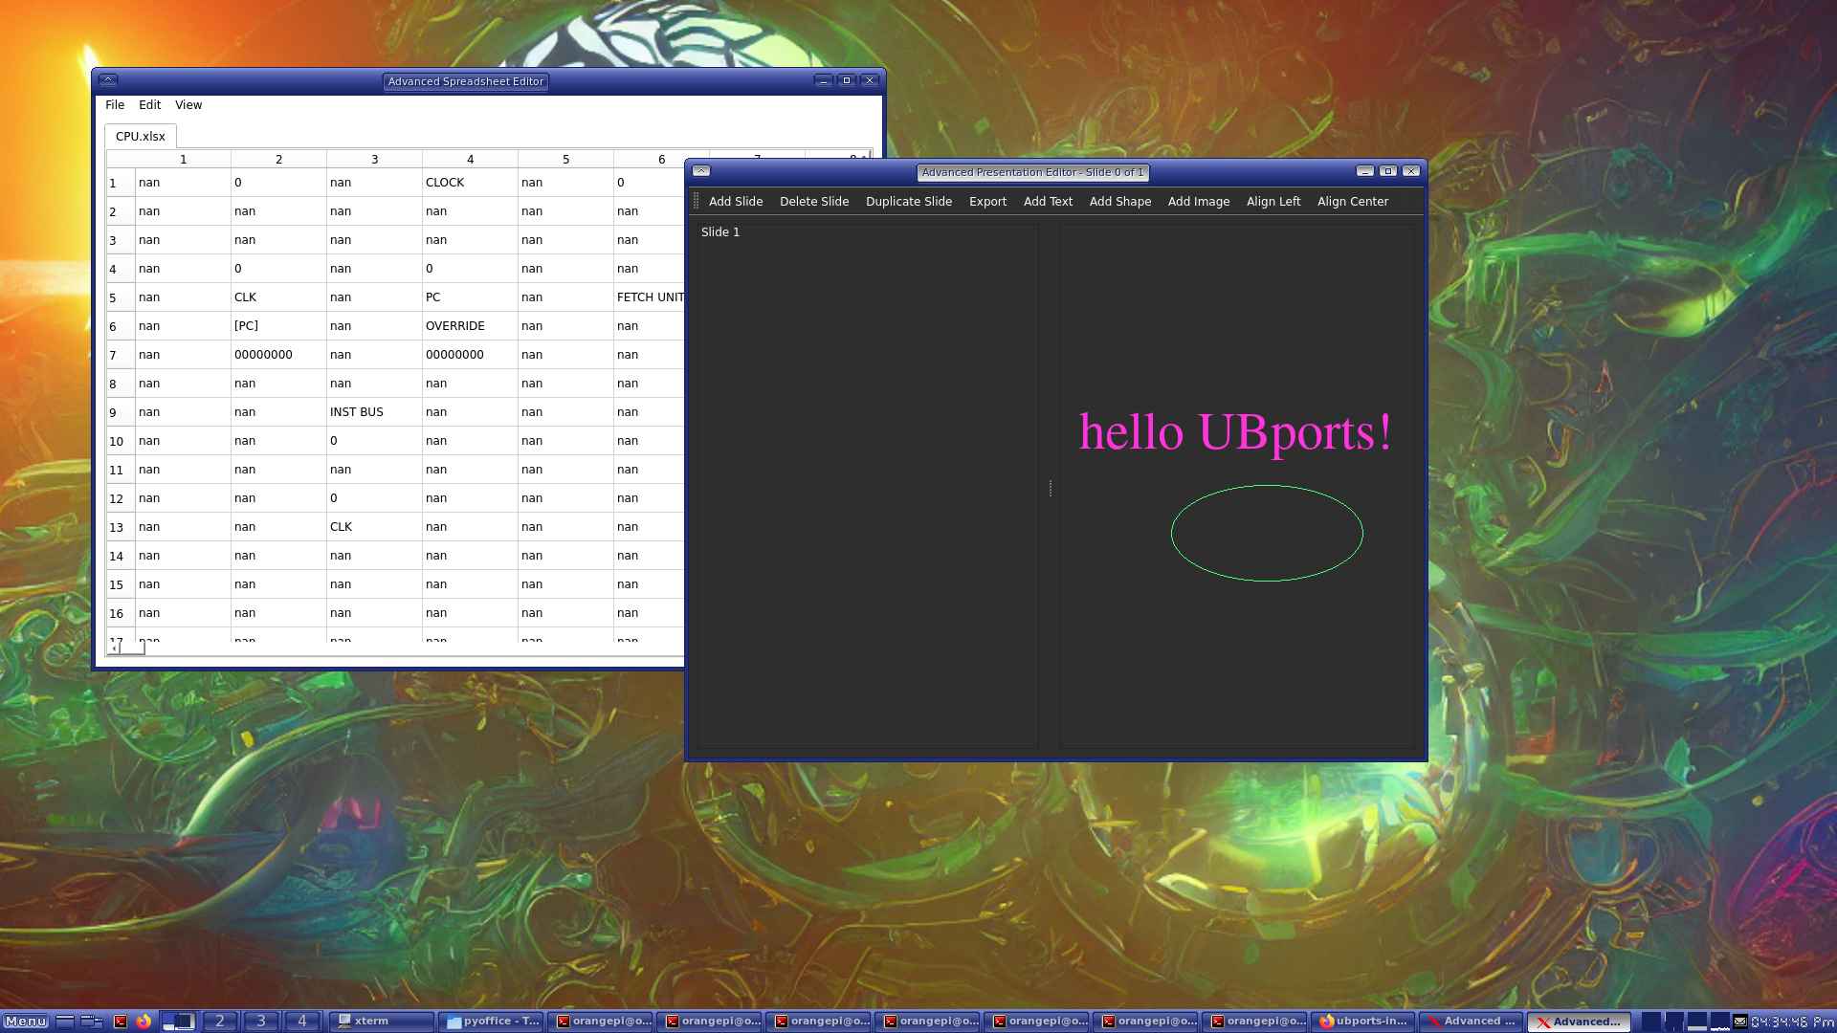This screenshot has width=1837, height=1033.
Task: Open the File menu in Spreadsheet Editor
Action: tap(115, 105)
